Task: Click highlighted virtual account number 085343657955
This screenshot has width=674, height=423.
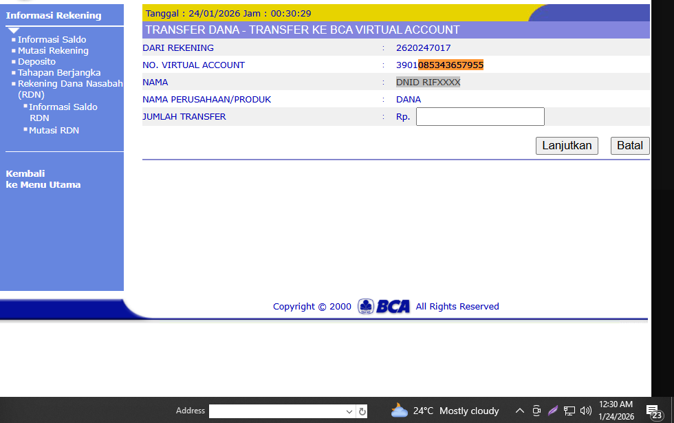Action: [450, 65]
